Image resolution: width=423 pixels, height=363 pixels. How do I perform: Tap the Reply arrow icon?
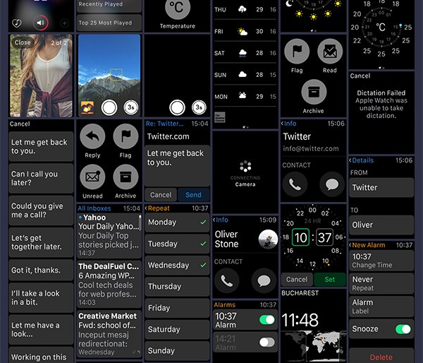click(92, 136)
